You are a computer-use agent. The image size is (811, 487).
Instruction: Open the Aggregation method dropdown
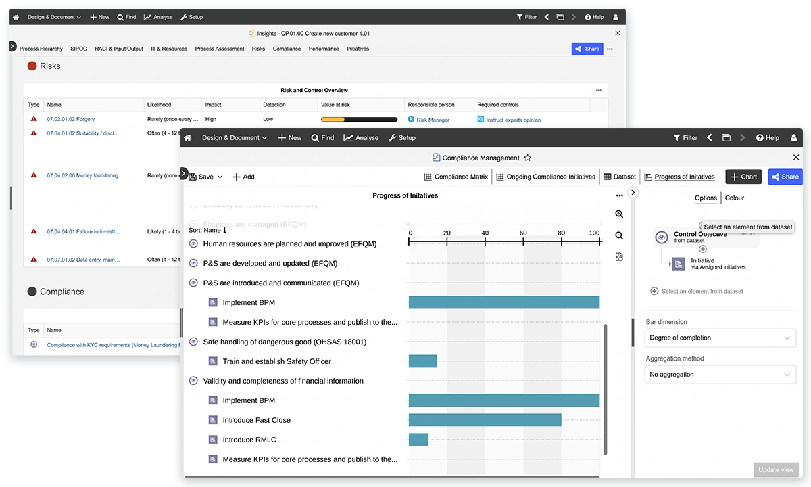(x=720, y=374)
